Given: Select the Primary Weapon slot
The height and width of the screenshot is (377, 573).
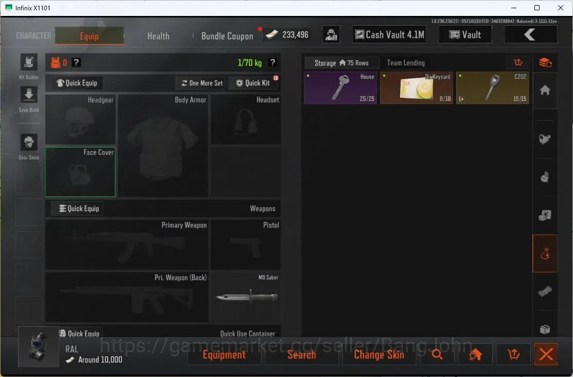Looking at the screenshot, I should coord(127,244).
